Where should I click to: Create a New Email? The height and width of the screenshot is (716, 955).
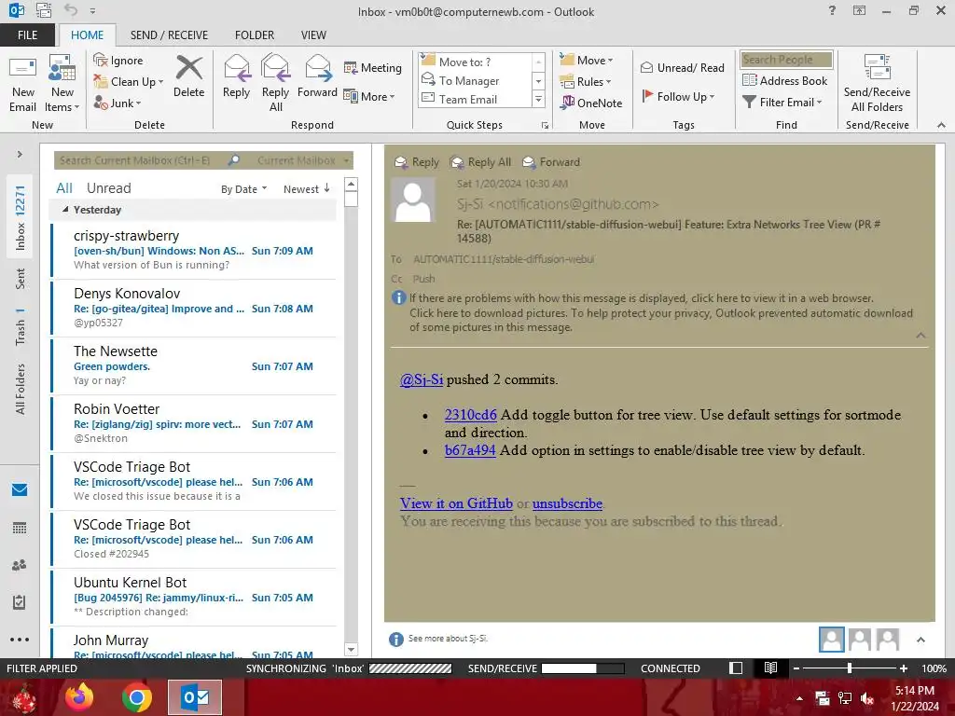click(23, 84)
